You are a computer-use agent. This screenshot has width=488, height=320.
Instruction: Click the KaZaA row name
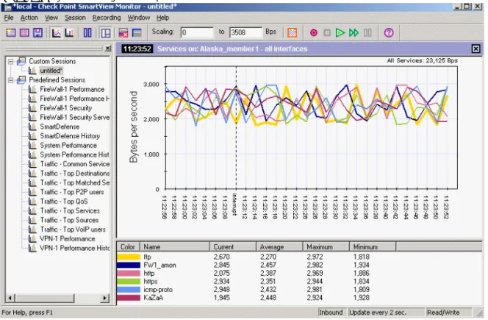pyautogui.click(x=154, y=298)
